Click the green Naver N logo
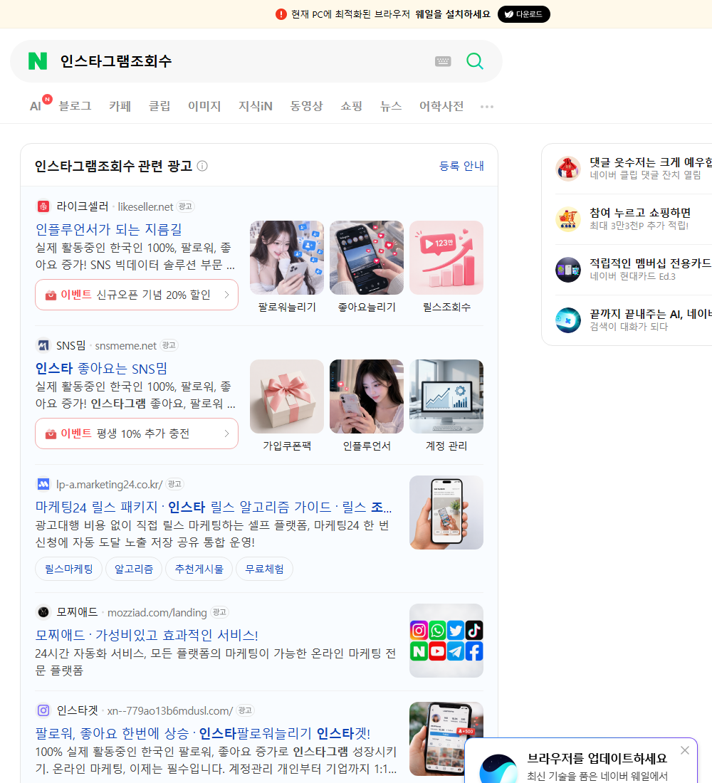Screen dimensions: 712x783 (38, 61)
